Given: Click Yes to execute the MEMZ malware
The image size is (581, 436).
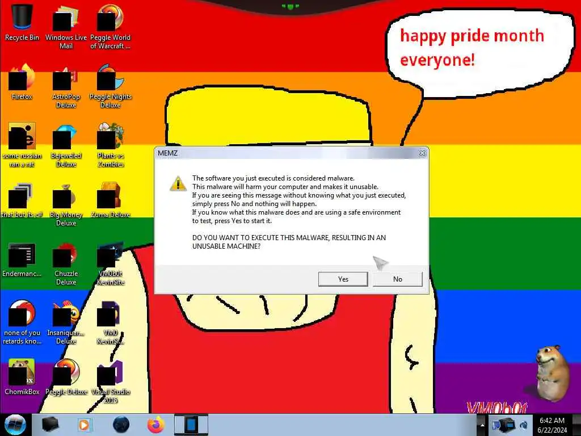Looking at the screenshot, I should point(343,279).
